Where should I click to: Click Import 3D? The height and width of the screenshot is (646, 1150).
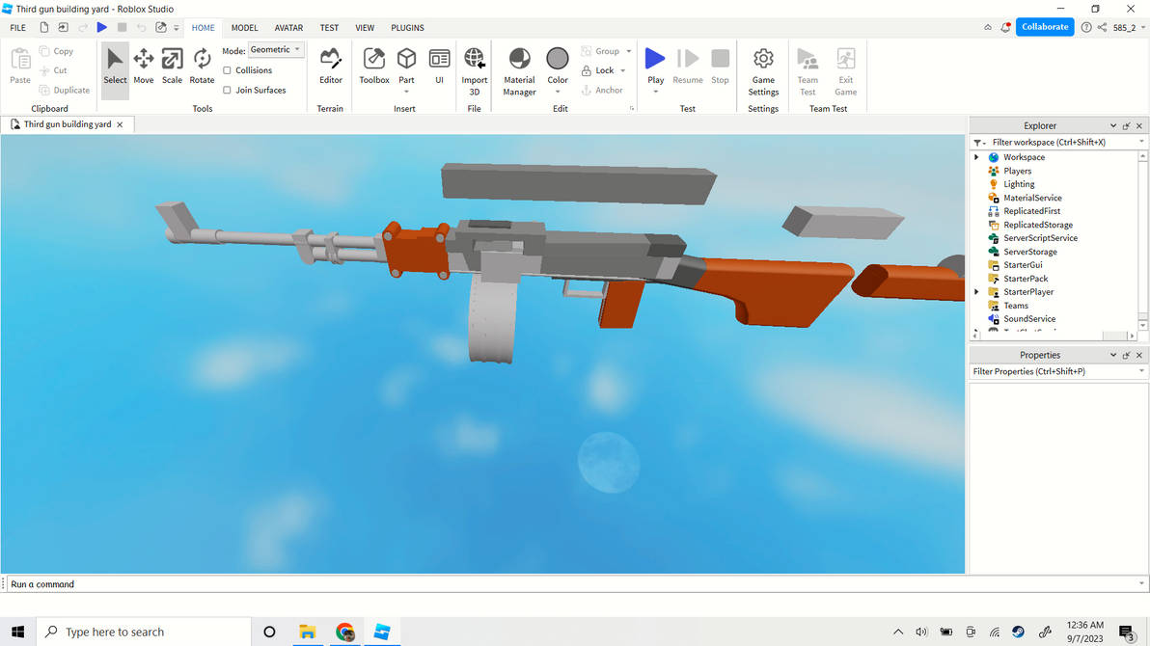475,72
